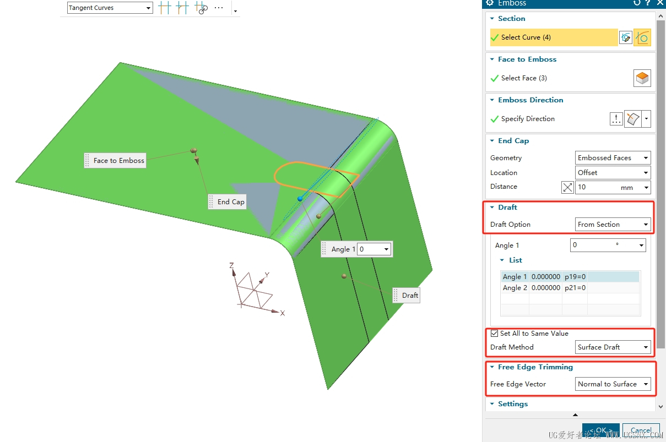Collapse the End Cap section

coord(492,141)
